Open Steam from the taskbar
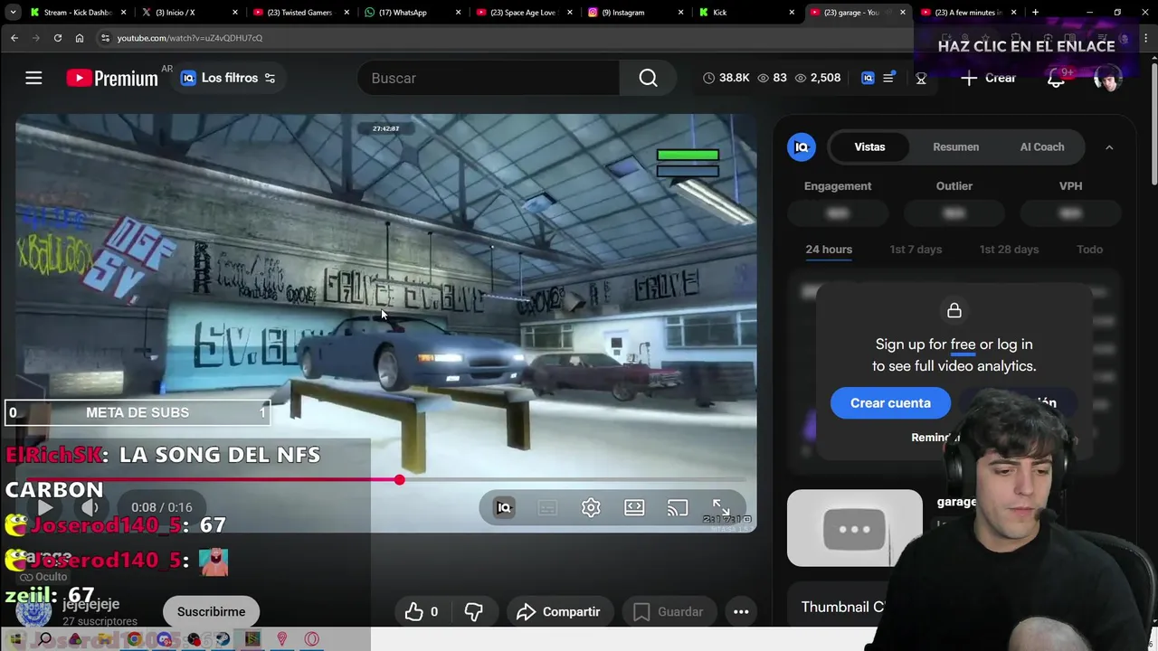 223,639
